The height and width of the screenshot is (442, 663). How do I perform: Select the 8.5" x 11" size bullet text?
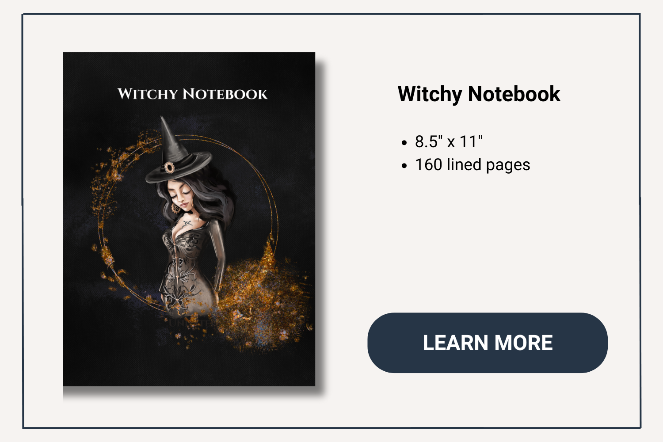(x=449, y=142)
